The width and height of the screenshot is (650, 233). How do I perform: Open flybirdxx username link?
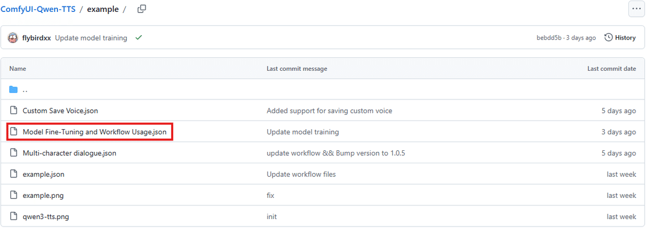pyautogui.click(x=36, y=38)
